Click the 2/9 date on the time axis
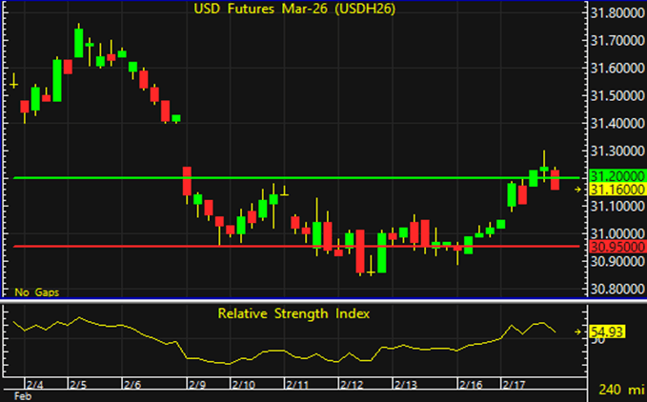Screen dimensions: 647x402 [x=199, y=384]
